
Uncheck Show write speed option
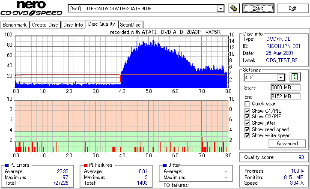(x=247, y=135)
